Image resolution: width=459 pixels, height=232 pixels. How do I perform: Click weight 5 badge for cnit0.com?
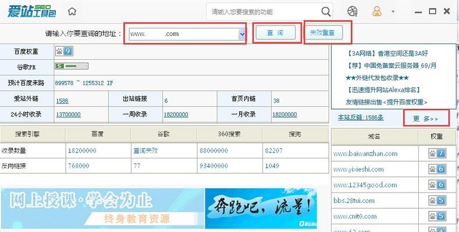click(437, 216)
